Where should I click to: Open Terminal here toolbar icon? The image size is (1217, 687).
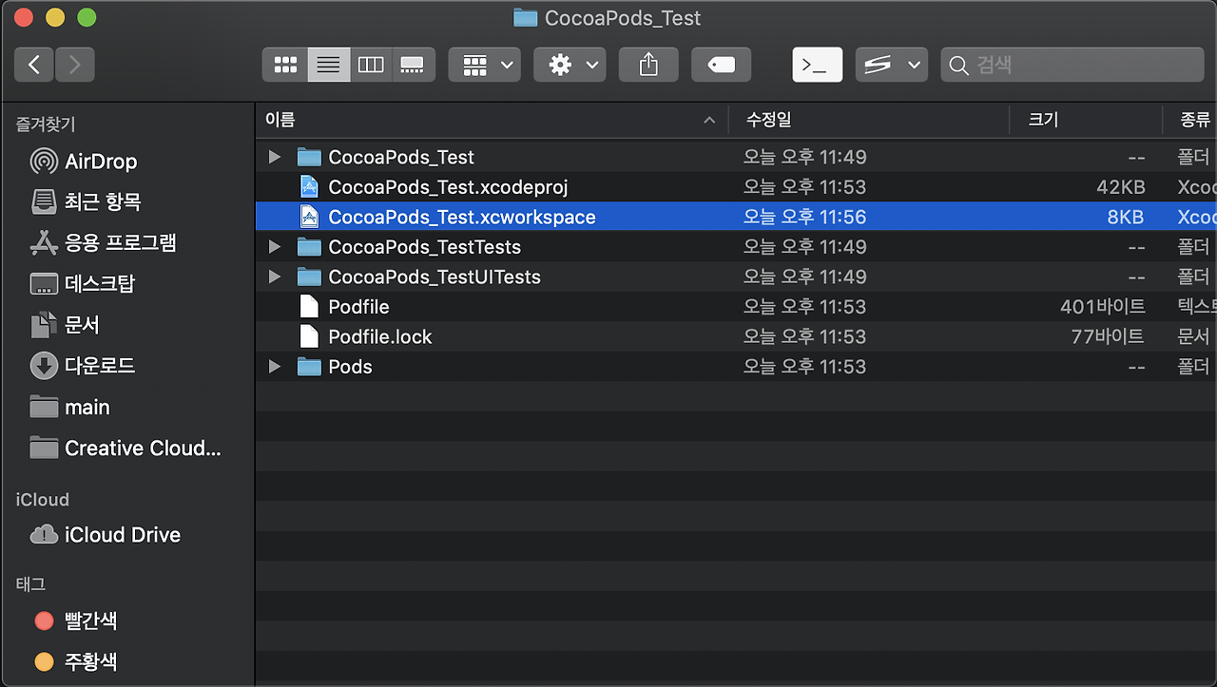click(818, 65)
